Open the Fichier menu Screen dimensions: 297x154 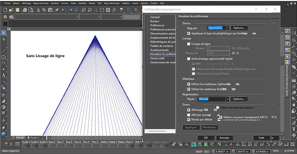click(x=7, y=3)
